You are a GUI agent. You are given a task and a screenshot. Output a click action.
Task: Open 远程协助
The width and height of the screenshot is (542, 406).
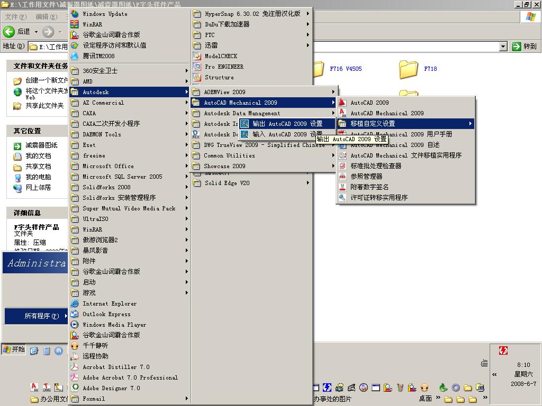pos(129,356)
